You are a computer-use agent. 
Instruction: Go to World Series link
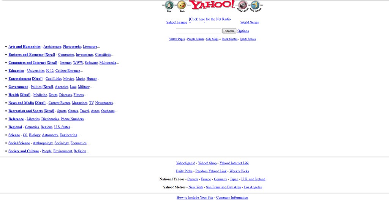coord(249,22)
